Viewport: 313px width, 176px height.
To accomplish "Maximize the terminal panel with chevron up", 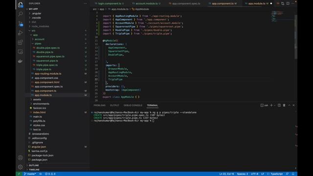I will [x=289, y=105].
